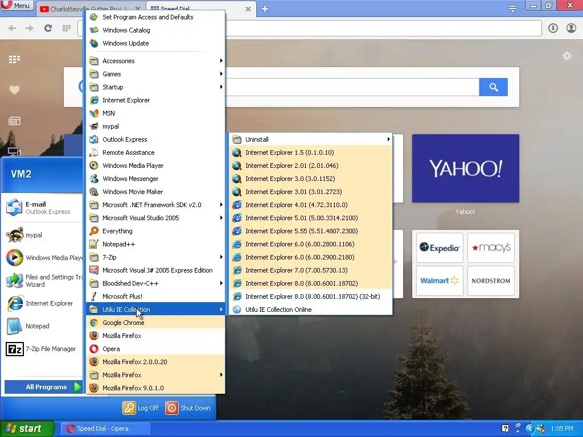This screenshot has height=437, width=583.
Task: Open Speed Dial customize gear
Action: pos(566,56)
